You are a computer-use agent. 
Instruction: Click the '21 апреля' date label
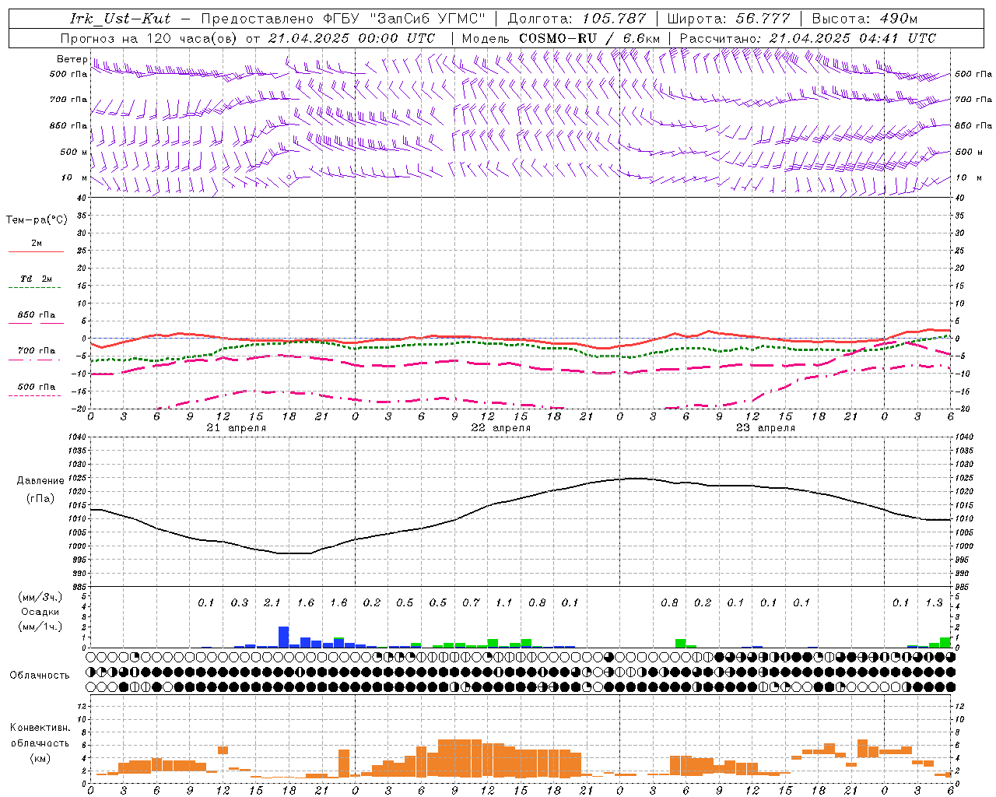236,428
